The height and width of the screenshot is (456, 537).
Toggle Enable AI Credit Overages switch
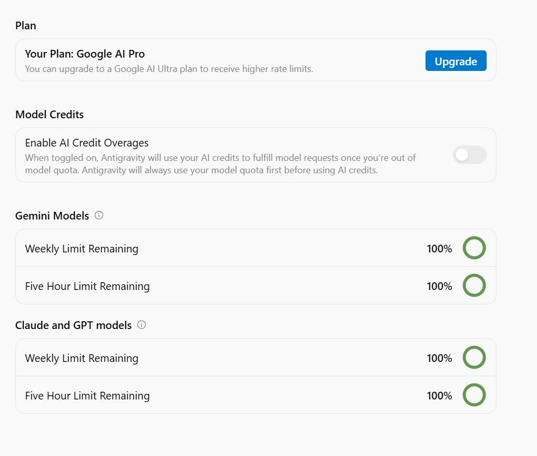click(469, 155)
